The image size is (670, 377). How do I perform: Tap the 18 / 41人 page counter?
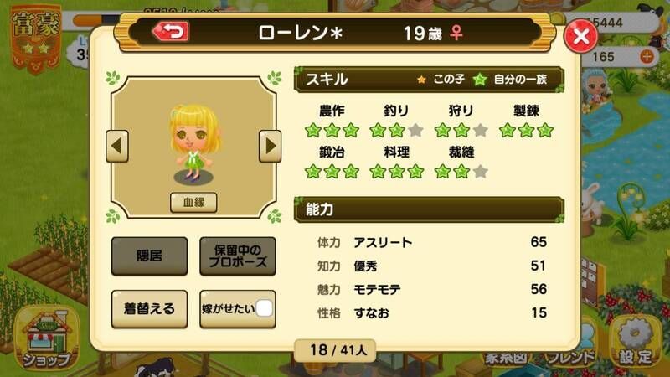[336, 350]
